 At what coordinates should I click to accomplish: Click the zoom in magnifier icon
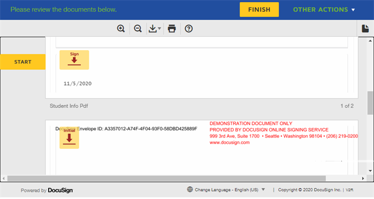coord(121,28)
